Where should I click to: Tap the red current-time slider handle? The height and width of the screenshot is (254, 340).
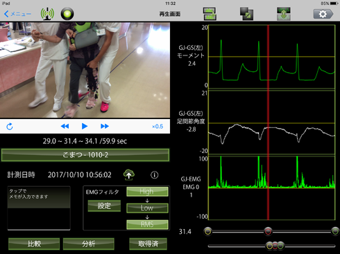click(268, 231)
